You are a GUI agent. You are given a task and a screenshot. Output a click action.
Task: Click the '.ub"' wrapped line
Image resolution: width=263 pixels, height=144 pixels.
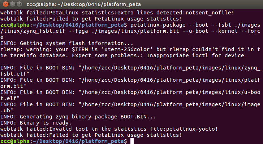point(7,111)
